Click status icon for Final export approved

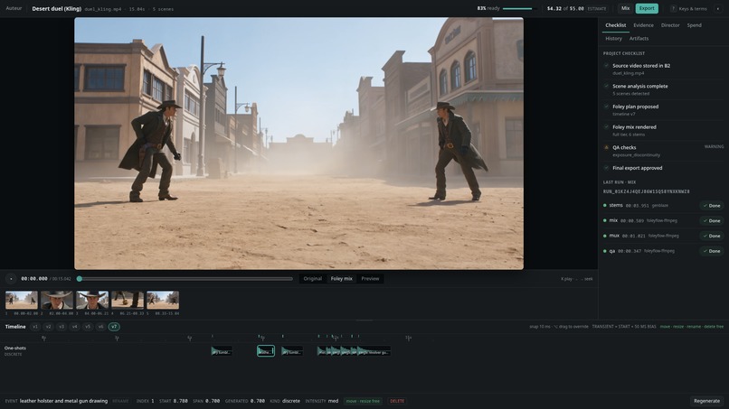point(606,168)
